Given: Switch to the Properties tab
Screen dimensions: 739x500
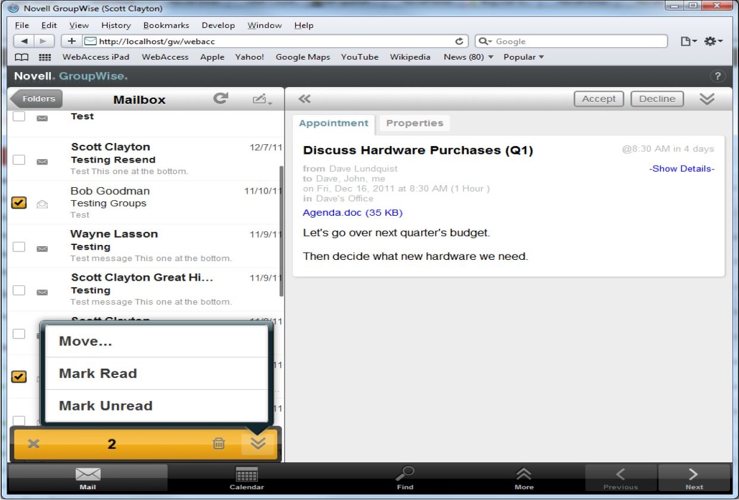Looking at the screenshot, I should click(x=415, y=123).
